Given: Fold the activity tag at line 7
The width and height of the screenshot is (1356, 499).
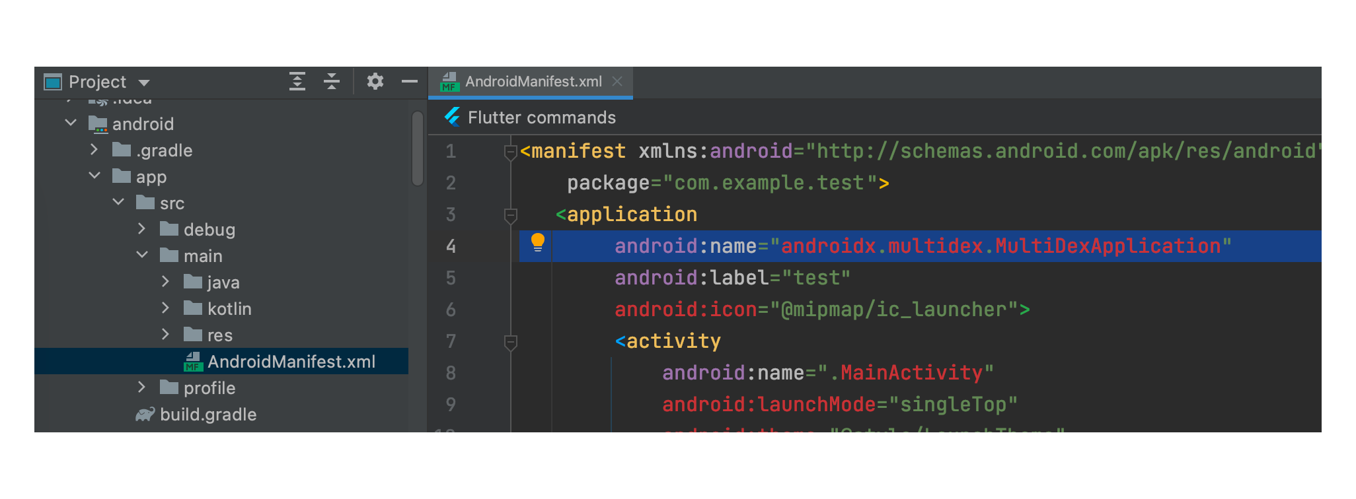Looking at the screenshot, I should 510,343.
